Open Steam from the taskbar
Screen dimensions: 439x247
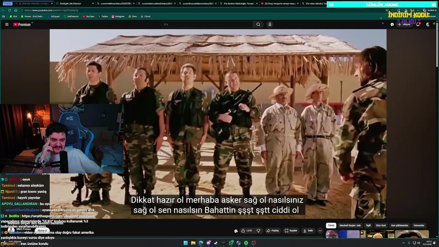(216, 243)
